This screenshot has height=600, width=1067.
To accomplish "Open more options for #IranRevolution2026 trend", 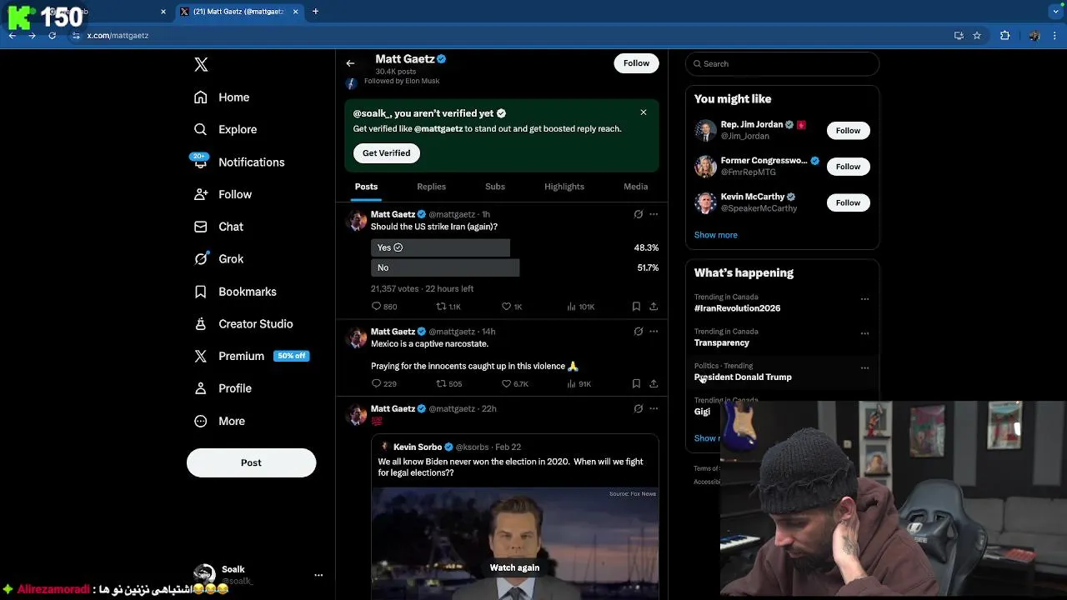I will tap(864, 299).
